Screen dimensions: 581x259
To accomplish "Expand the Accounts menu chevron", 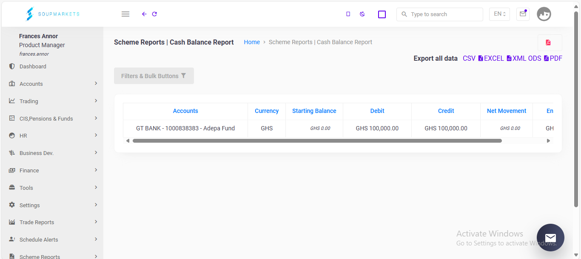I will coord(96,83).
